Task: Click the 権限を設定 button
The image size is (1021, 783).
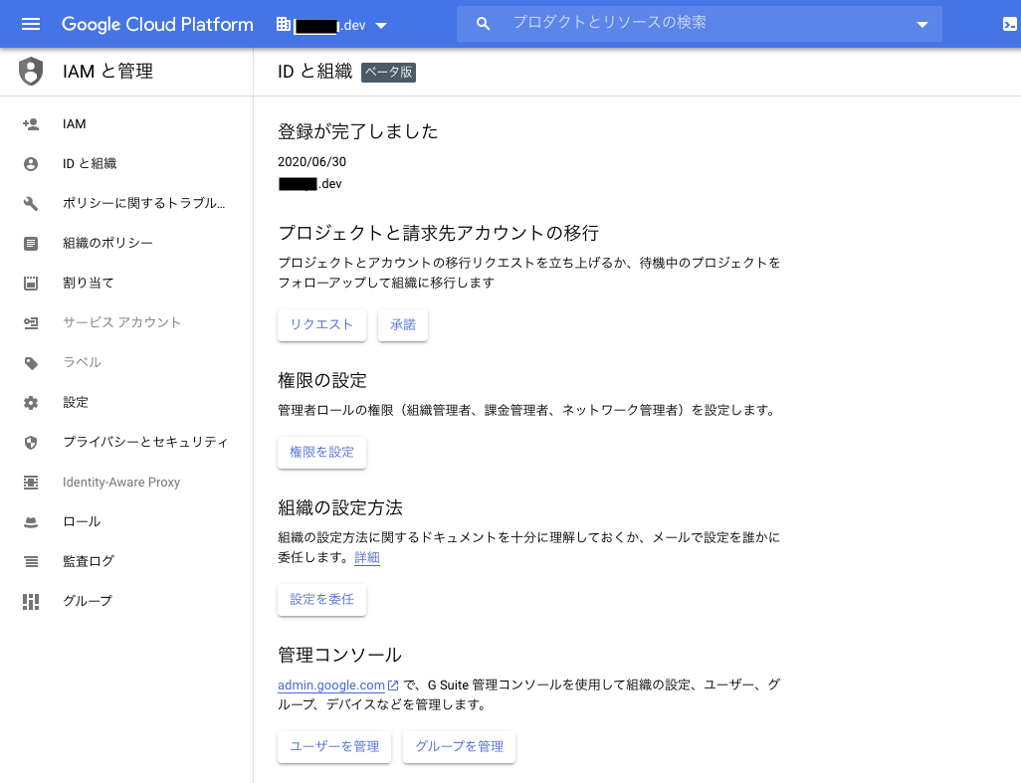Action: (321, 453)
